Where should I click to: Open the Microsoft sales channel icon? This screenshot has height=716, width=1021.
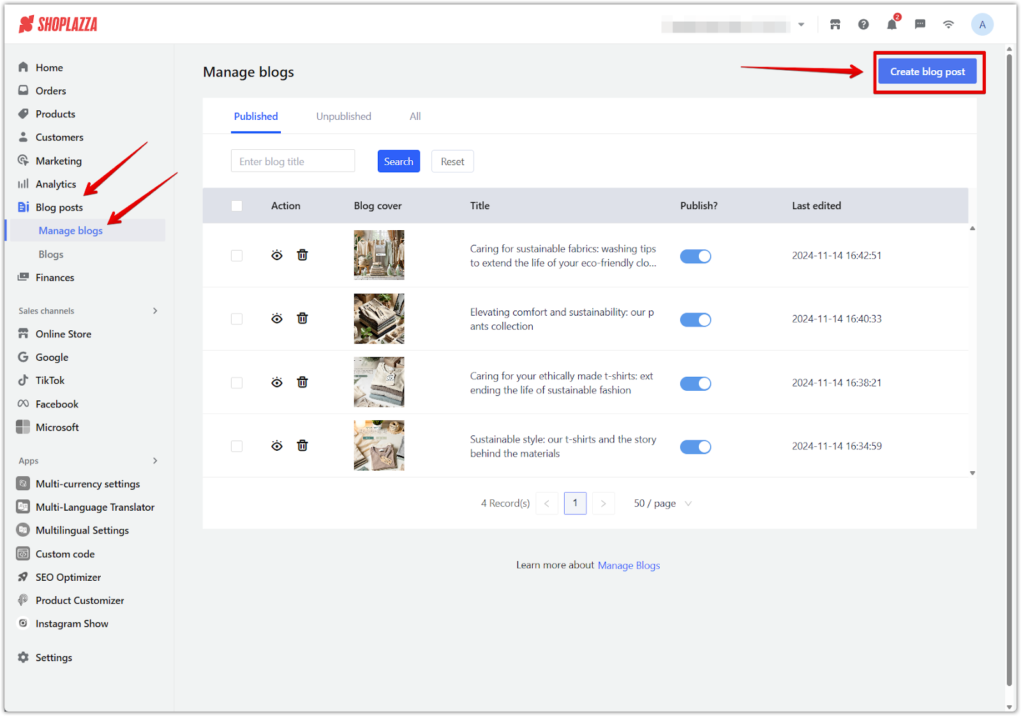tap(23, 427)
